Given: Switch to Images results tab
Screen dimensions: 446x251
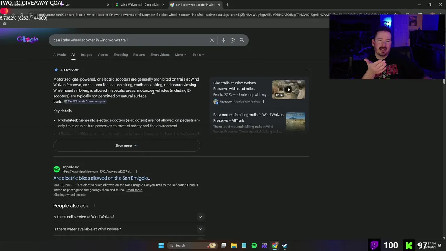Looking at the screenshot, I should 86,55.
